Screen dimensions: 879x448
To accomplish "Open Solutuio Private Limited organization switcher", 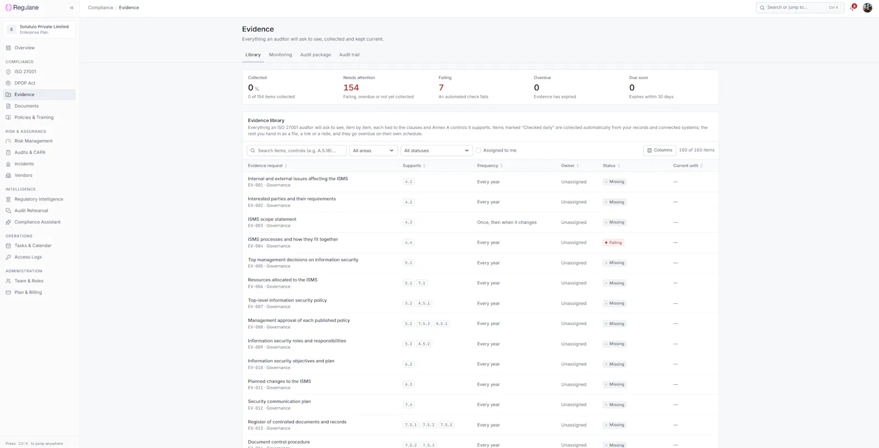I will point(40,30).
